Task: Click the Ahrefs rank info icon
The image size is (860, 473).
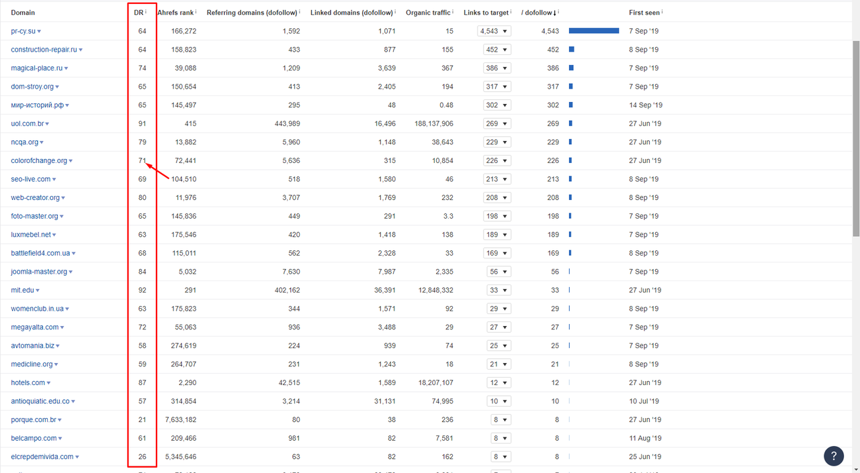Action: (x=196, y=11)
